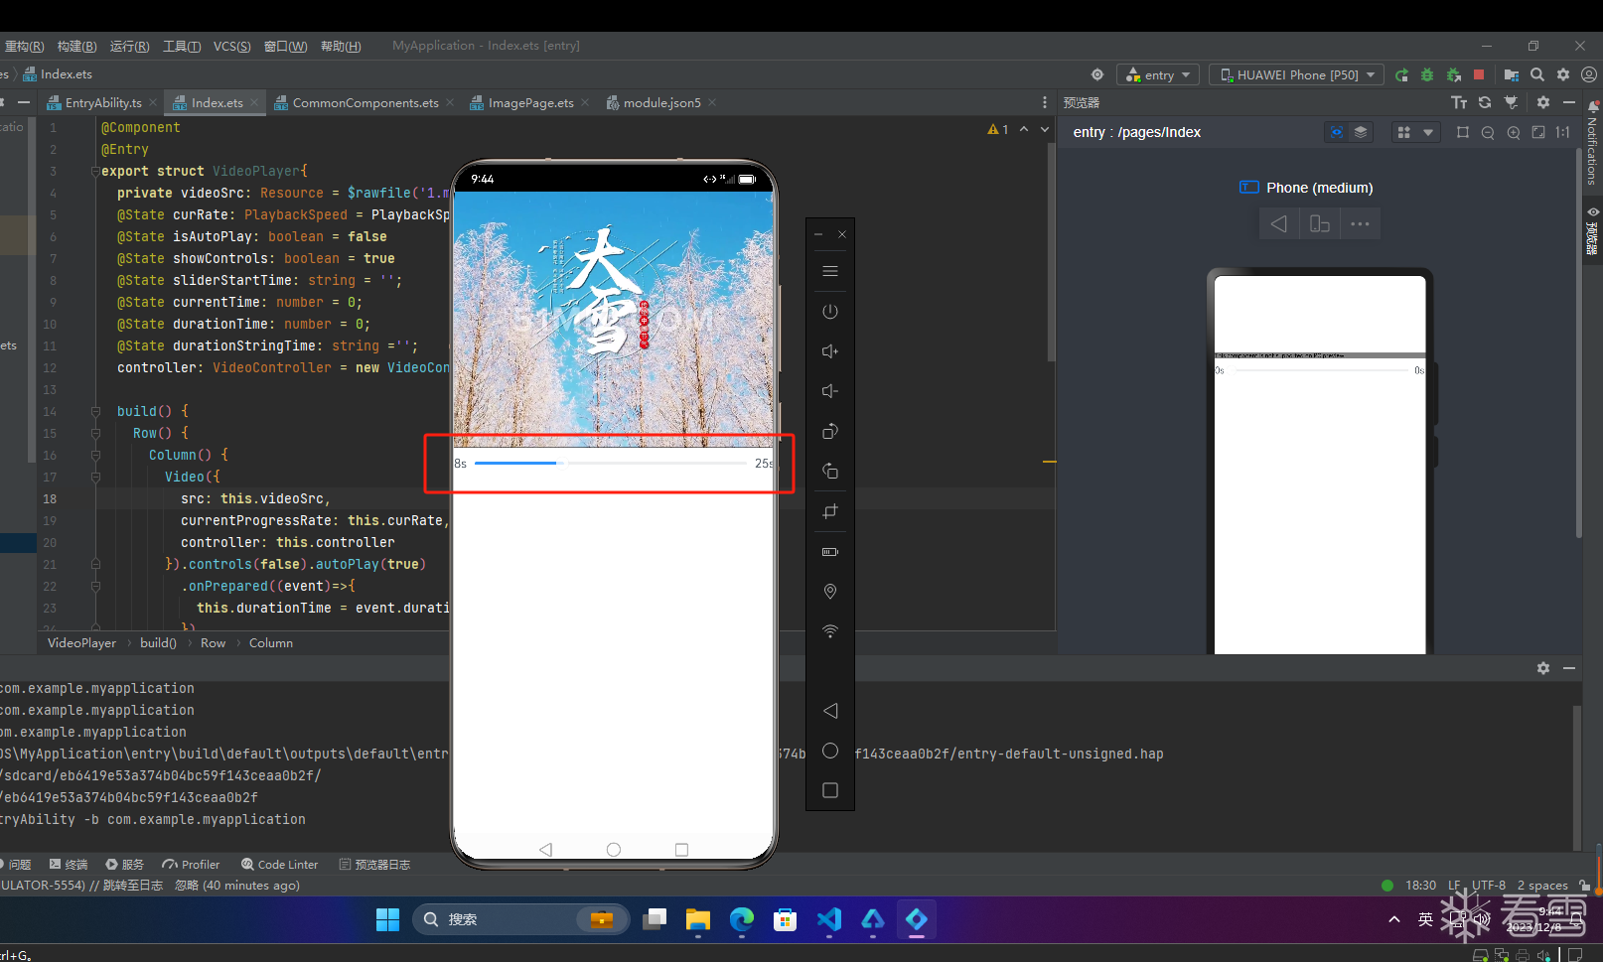The width and height of the screenshot is (1603, 962).
Task: Click the emulator Wi-Fi icon
Action: (x=830, y=631)
